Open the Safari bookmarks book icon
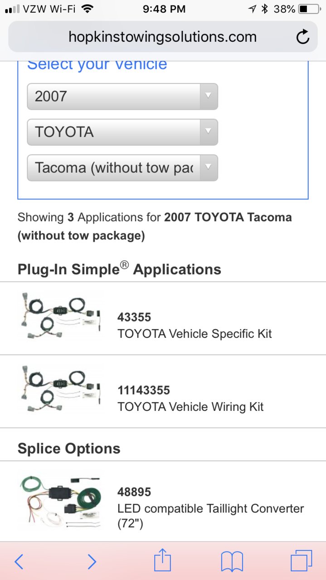326x580 pixels. pos(232,562)
